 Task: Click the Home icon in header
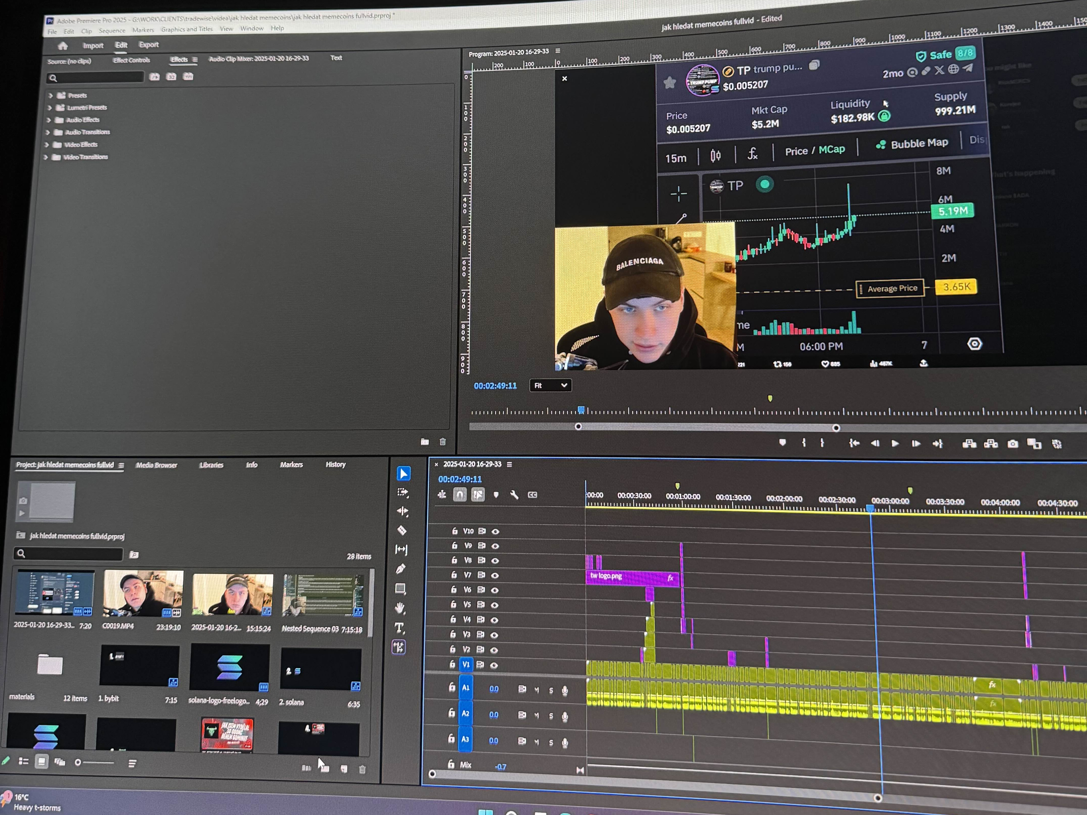point(62,46)
